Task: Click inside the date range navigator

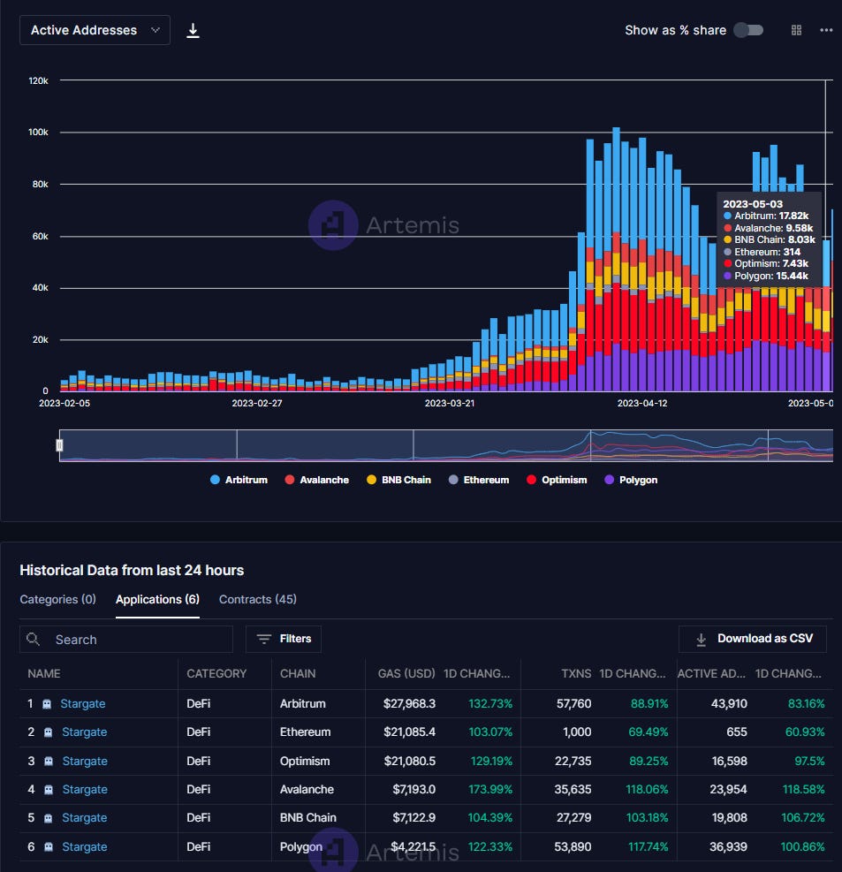Action: (x=446, y=445)
